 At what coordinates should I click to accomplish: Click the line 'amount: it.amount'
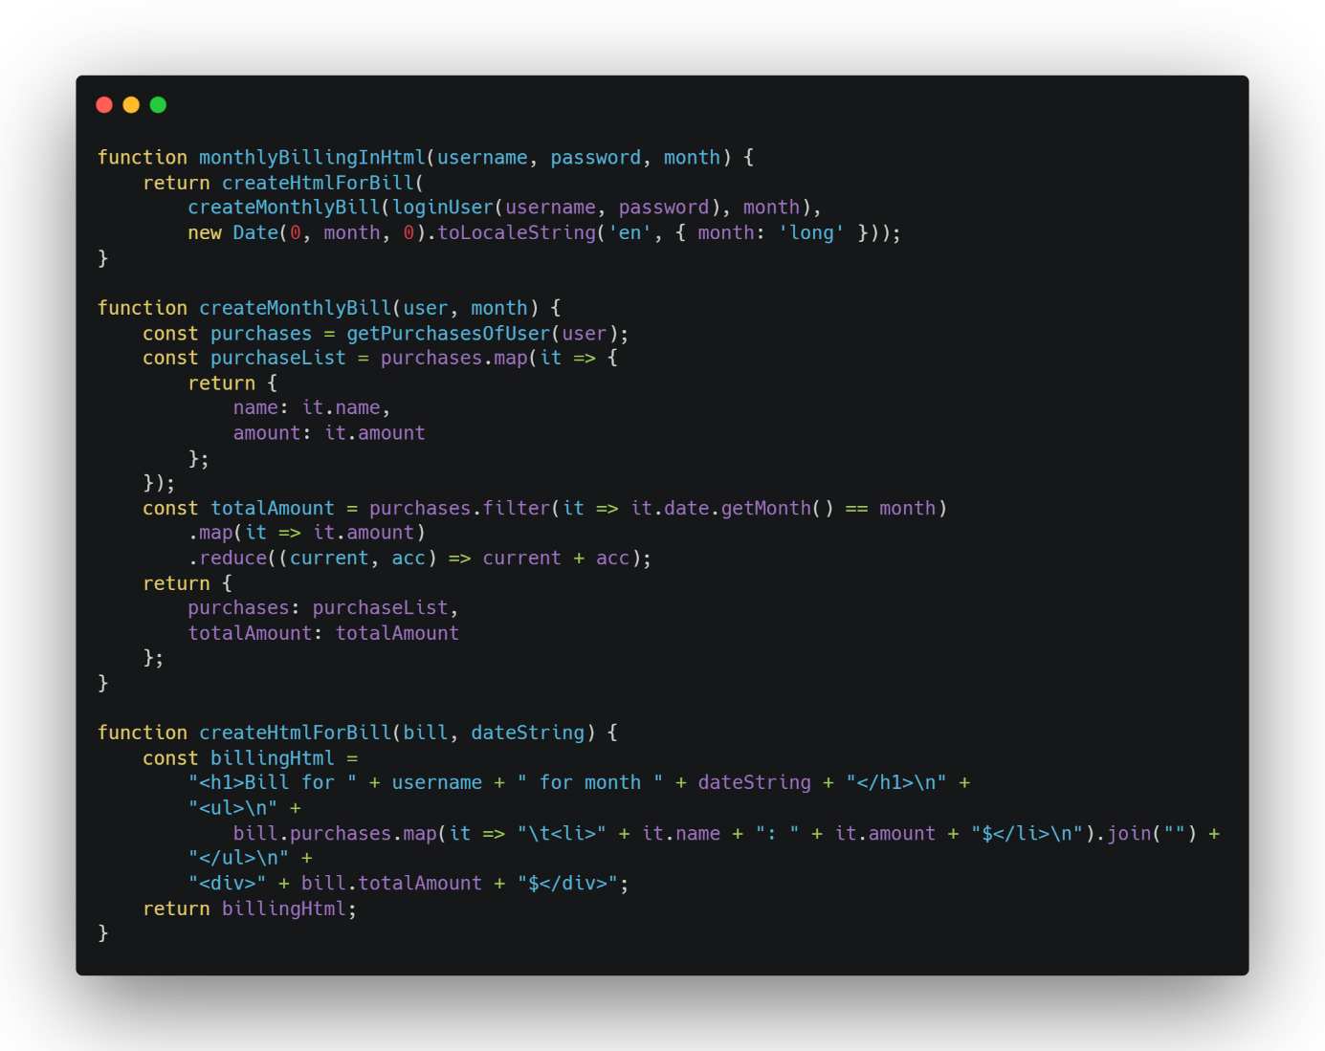click(329, 433)
